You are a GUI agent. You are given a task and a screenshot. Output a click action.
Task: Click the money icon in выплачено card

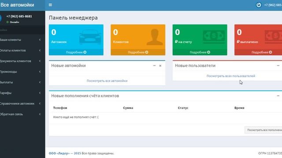pos(273,36)
